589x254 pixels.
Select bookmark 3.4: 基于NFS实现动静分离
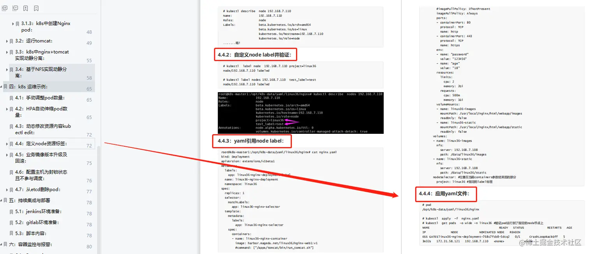41,72
